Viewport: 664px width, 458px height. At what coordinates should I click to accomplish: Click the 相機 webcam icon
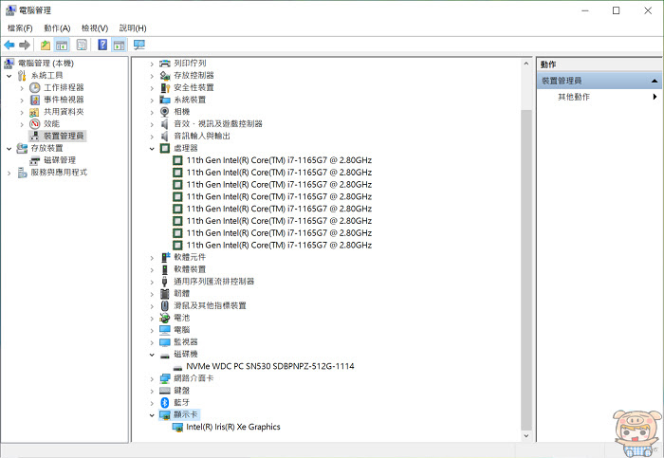point(165,112)
